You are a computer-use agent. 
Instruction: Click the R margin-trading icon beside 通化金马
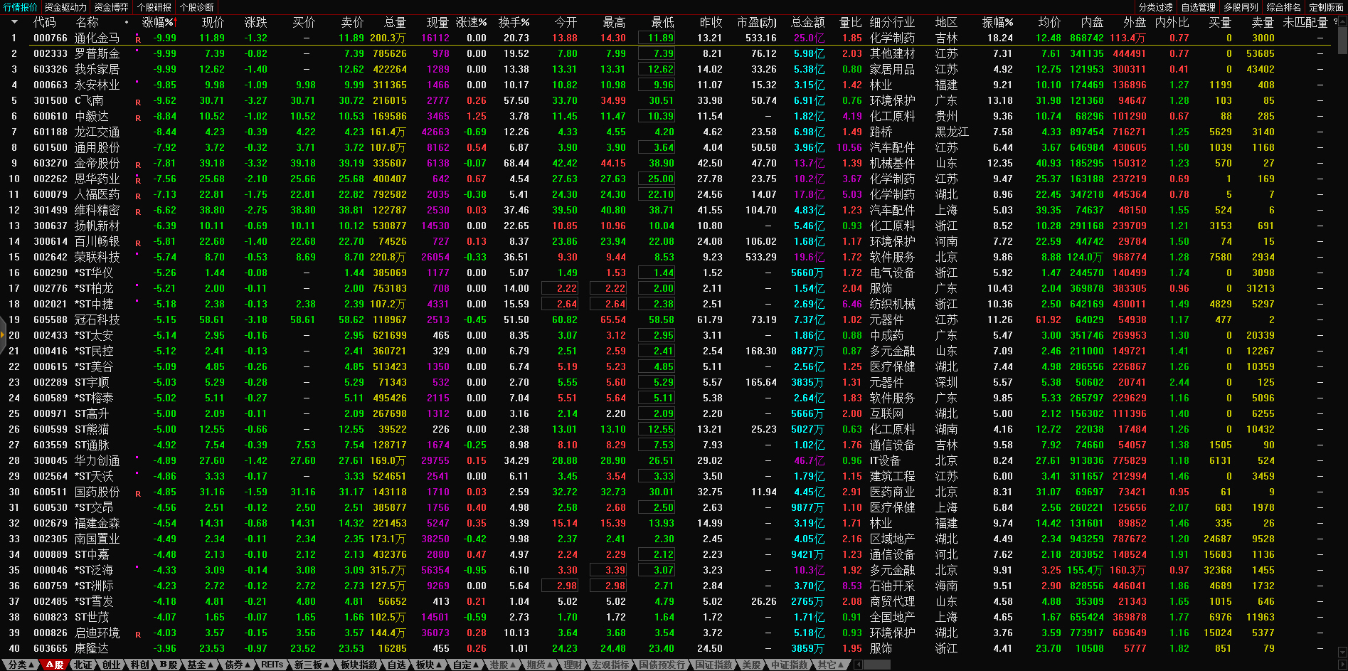pos(138,39)
